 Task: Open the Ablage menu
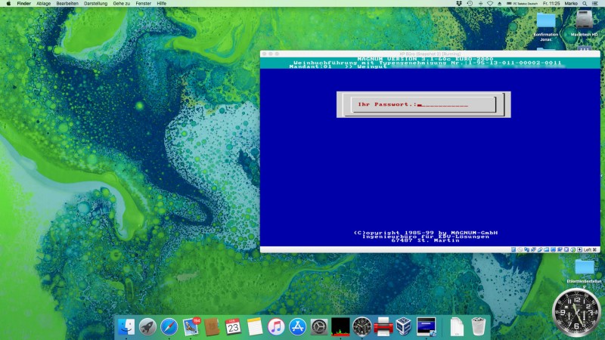click(x=42, y=4)
